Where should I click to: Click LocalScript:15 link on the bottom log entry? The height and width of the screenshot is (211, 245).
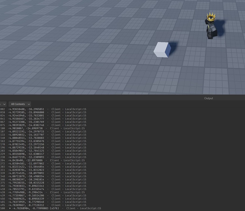pyautogui.click(x=90, y=208)
